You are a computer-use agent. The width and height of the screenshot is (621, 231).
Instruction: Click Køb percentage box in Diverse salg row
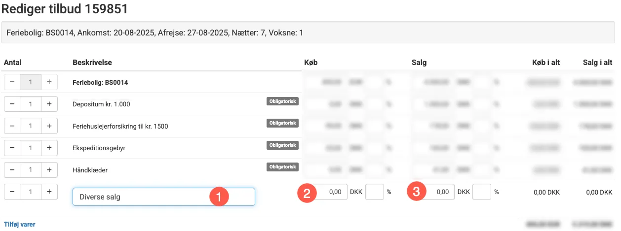[x=375, y=192]
